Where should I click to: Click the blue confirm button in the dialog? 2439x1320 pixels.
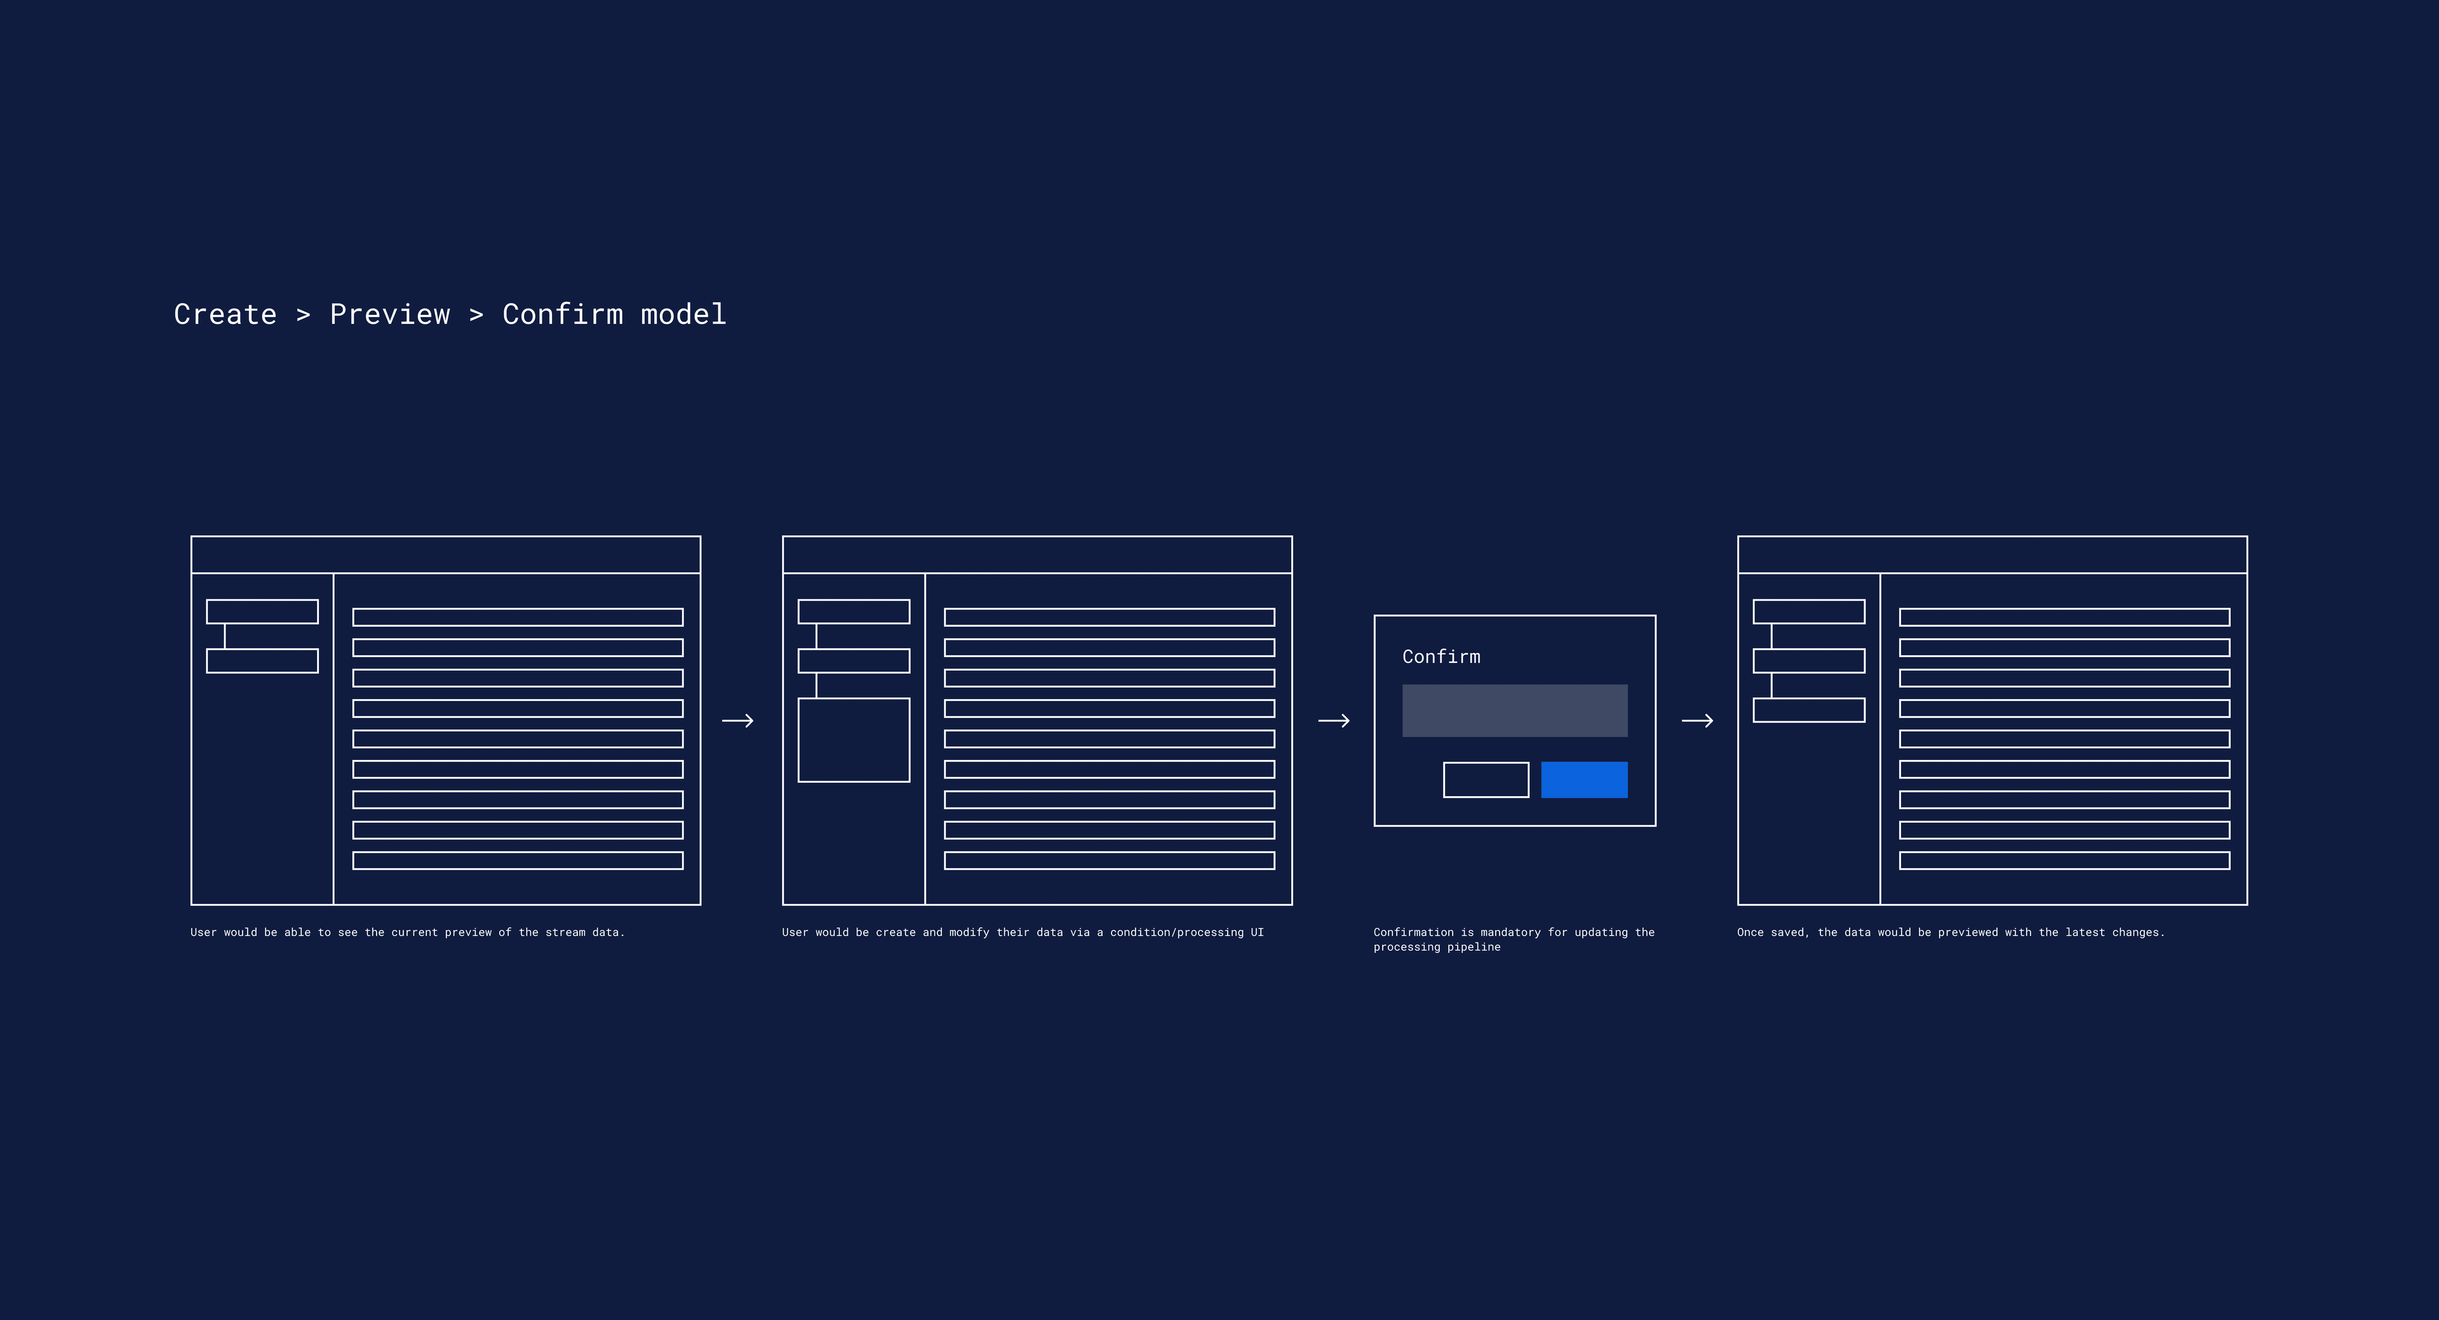pyautogui.click(x=1585, y=779)
